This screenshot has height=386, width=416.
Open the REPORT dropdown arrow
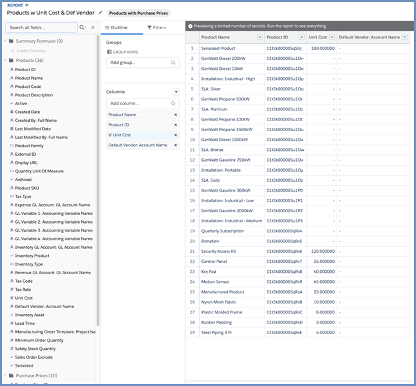pyautogui.click(x=27, y=5)
